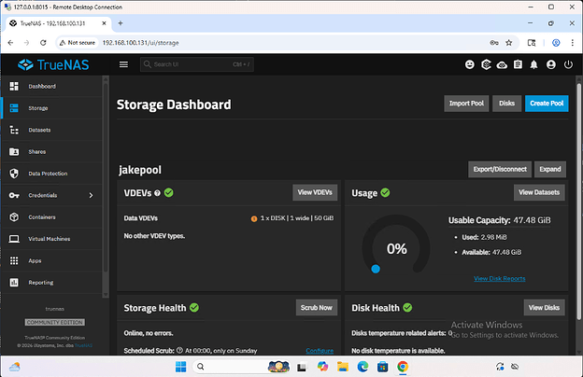583x377 pixels.
Task: Open the user account icon
Action: (x=551, y=64)
